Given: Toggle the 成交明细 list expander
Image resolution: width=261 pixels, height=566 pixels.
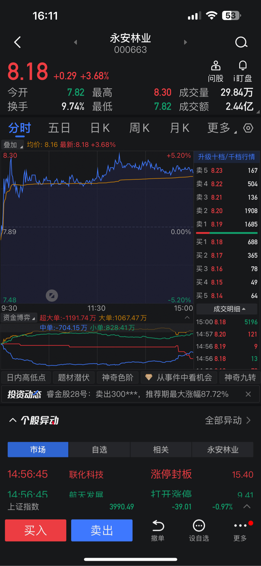Looking at the screenshot, I should pos(227,309).
